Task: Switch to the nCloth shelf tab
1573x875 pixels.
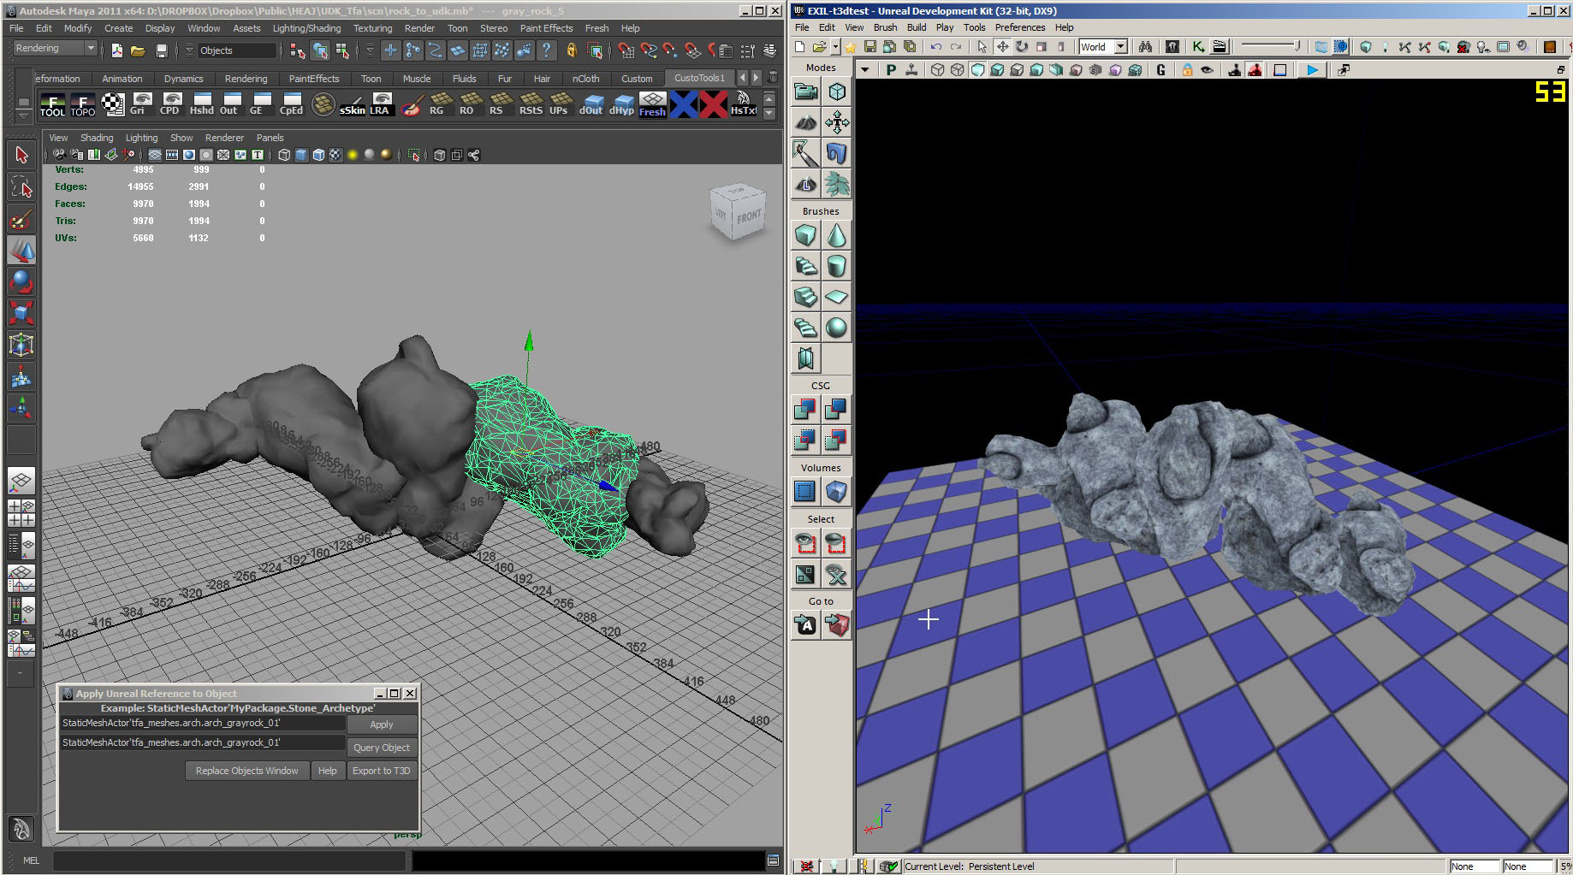Action: tap(586, 79)
